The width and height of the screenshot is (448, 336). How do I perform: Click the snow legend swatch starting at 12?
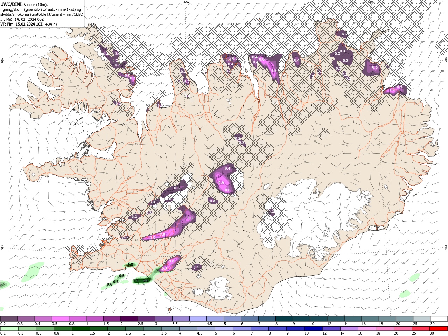point(335,319)
